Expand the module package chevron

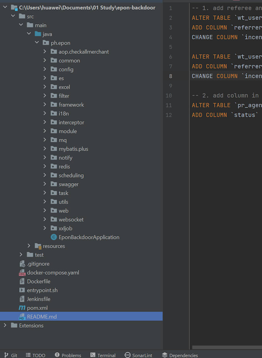(45, 131)
